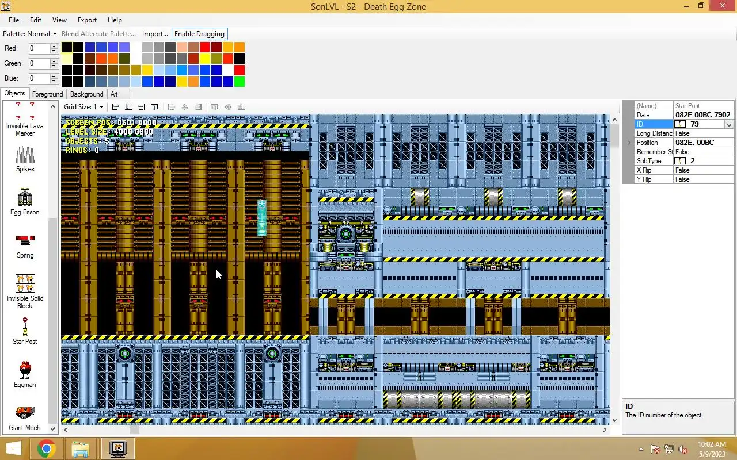Expand the ID value dropdown arrow
This screenshot has height=460, width=737.
[729, 124]
